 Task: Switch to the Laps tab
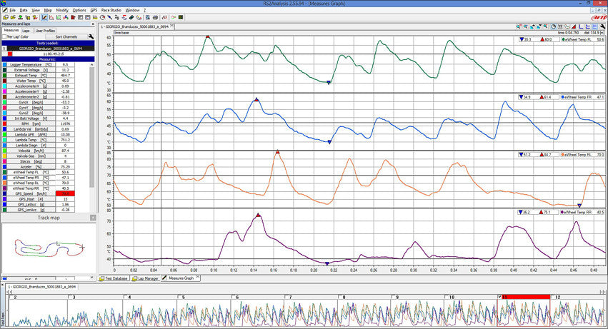(26, 31)
